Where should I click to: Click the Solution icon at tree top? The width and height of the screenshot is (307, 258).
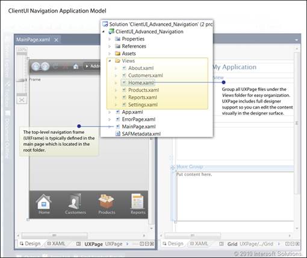(105, 24)
